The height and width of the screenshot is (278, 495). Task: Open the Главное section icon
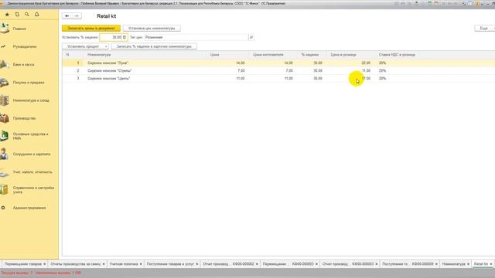(5, 29)
